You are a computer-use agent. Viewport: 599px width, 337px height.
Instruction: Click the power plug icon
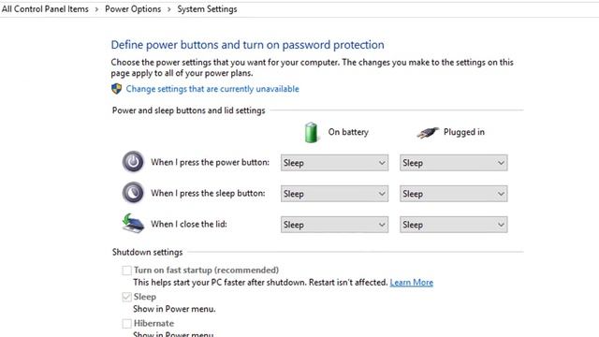[428, 133]
